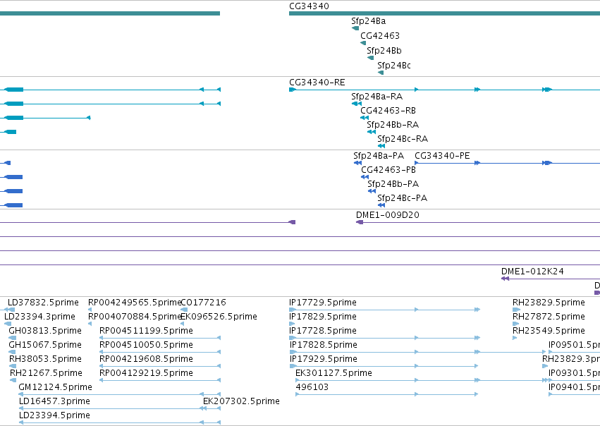The image size is (600, 426).
Task: Click the CG34340 gene label
Action: point(309,6)
